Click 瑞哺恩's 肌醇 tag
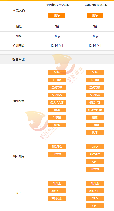This screenshot has height=211, width=114. tap(95, 132)
